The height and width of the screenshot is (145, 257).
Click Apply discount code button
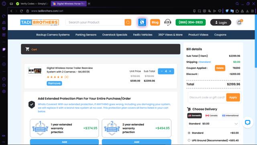[233, 97]
